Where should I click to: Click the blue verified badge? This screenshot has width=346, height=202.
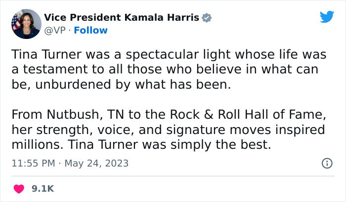pyautogui.click(x=207, y=18)
